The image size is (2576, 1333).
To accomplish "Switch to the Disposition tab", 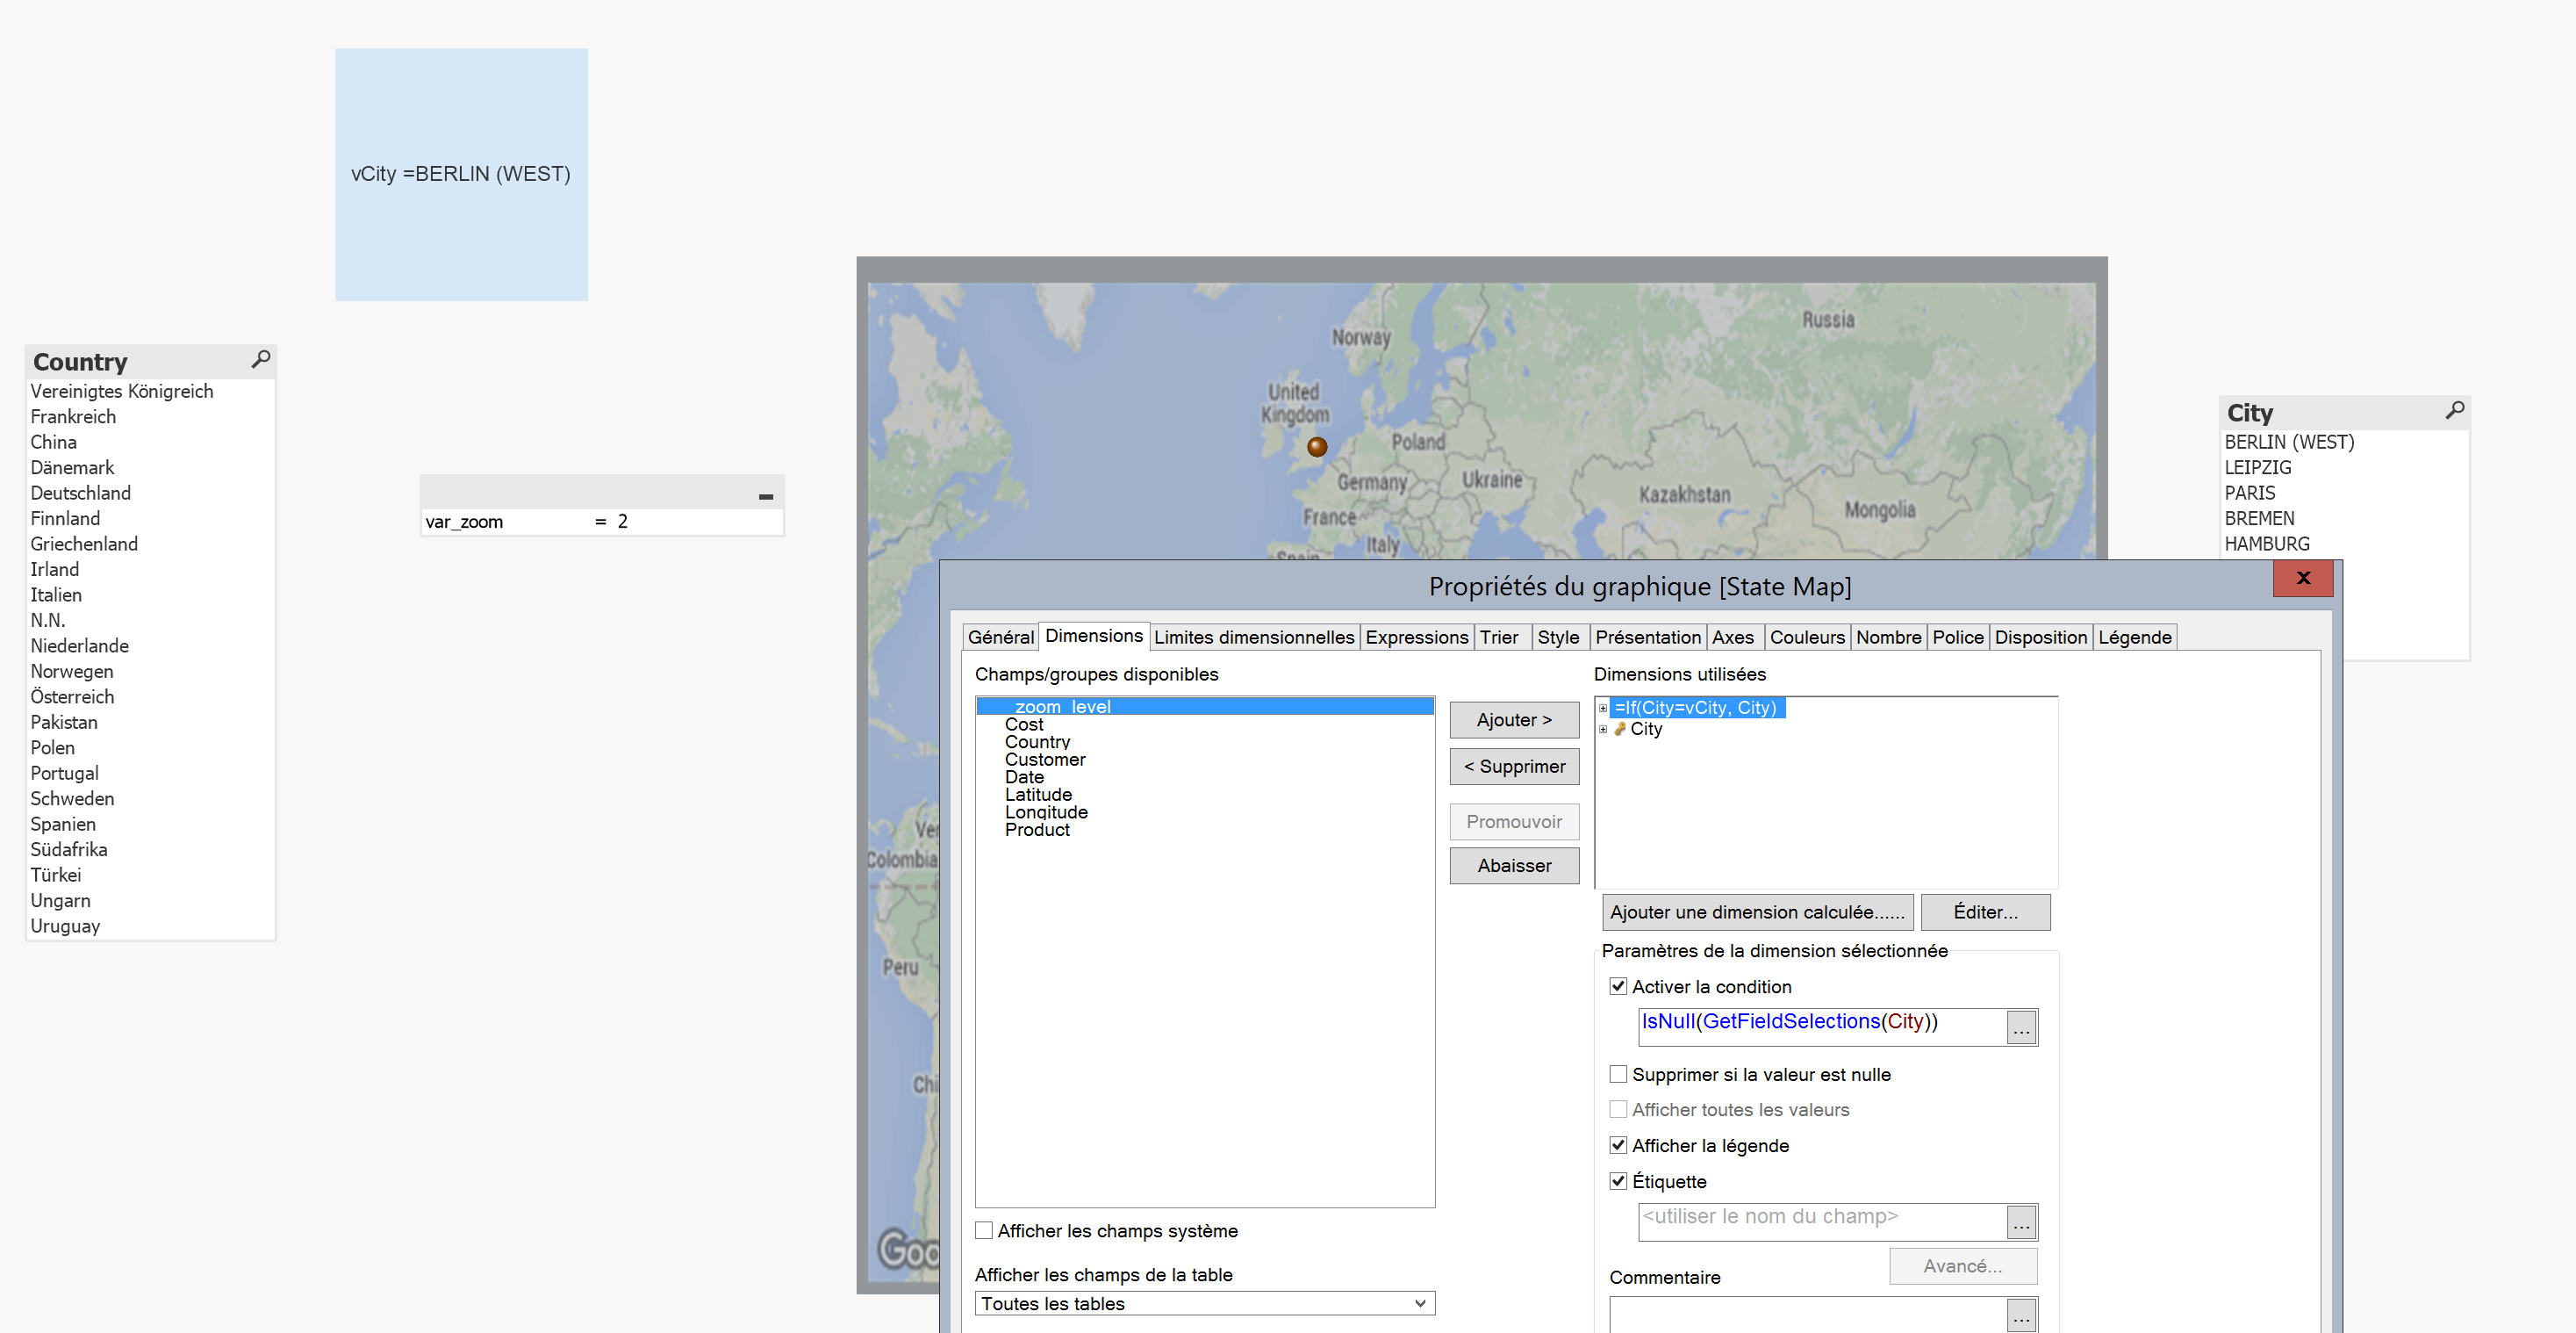I will pos(2040,637).
